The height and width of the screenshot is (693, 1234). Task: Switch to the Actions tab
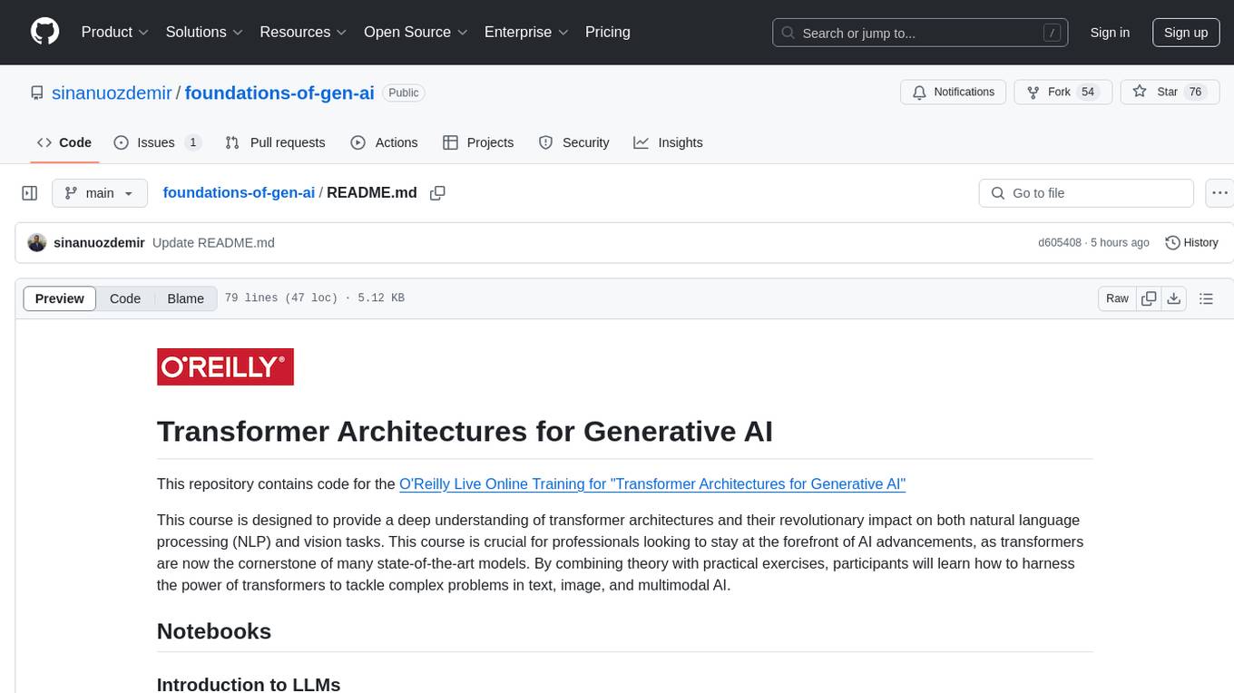coord(384,142)
